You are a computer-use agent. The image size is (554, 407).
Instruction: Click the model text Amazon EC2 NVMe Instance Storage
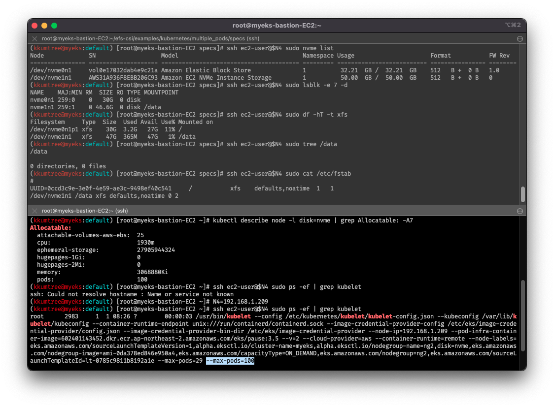(x=216, y=78)
